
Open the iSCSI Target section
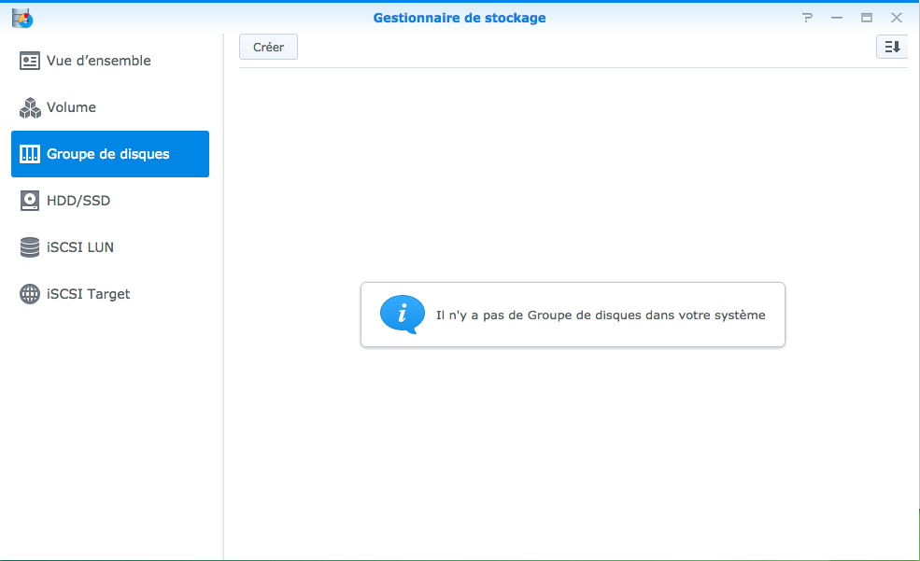click(109, 294)
